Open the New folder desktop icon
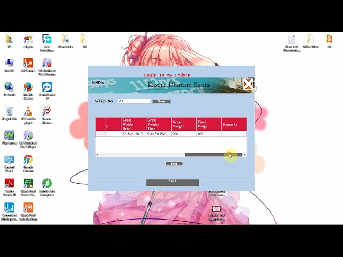The width and height of the screenshot is (343, 257). pos(65,41)
